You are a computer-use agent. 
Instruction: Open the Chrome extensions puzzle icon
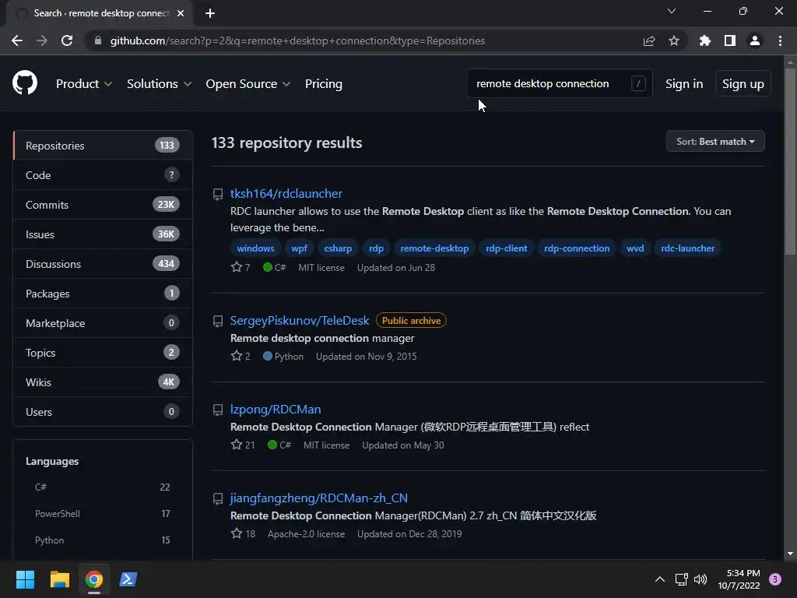(704, 40)
